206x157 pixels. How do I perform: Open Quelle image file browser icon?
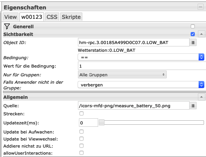coord(193,106)
